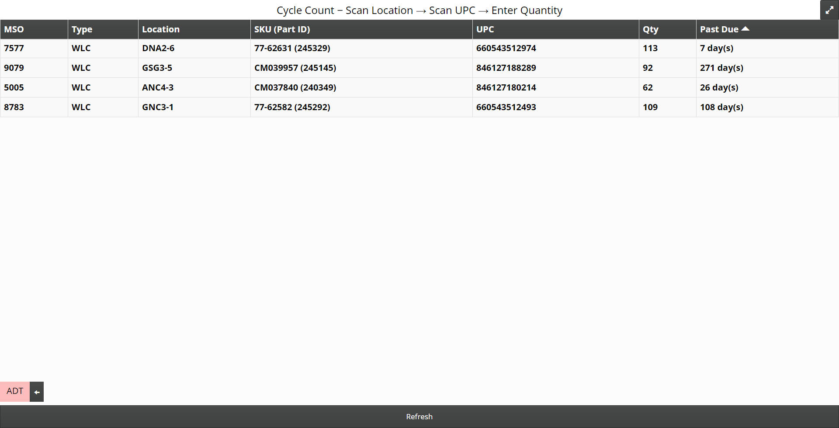Click UPC 660543512974
Image resolution: width=839 pixels, height=428 pixels.
coord(556,49)
